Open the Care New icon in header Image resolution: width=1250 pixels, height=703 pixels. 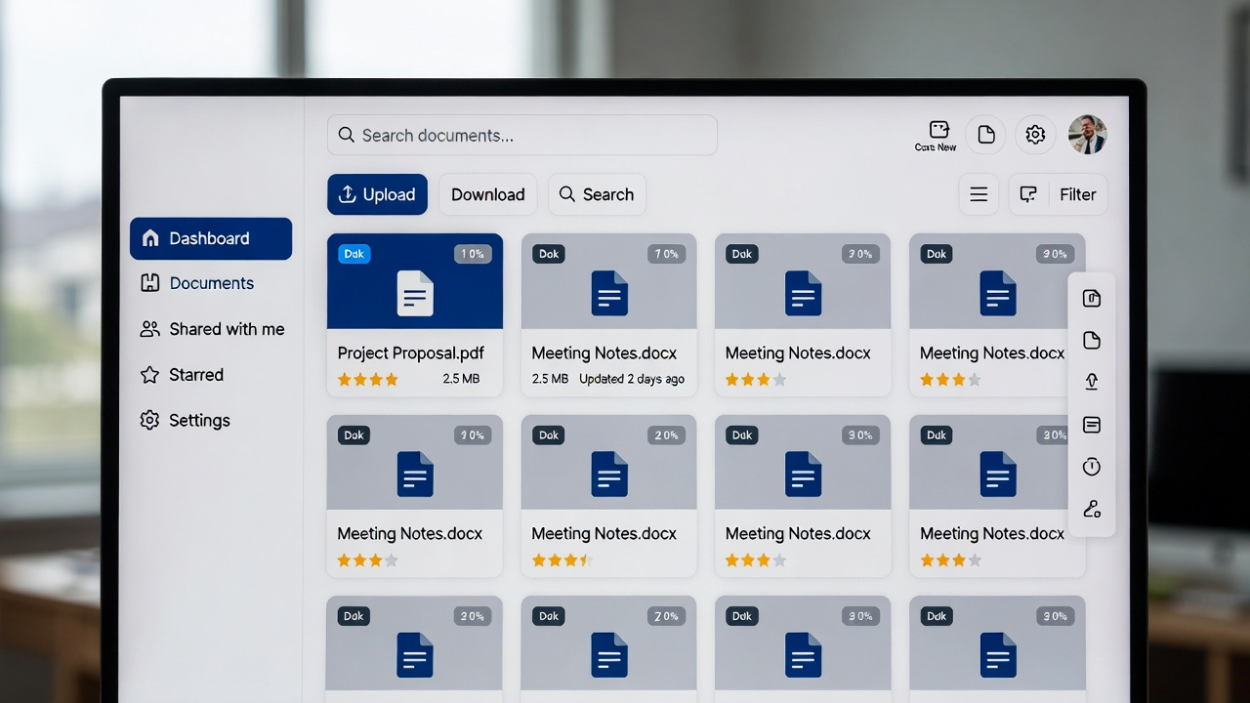click(938, 135)
